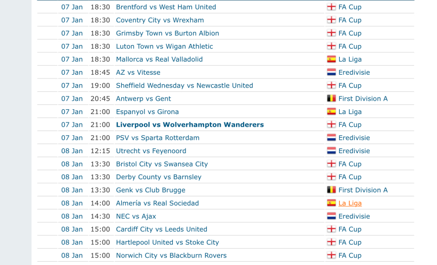Select Sheffield Wednesday vs Newcastle United match
This screenshot has height=265, width=437.
click(184, 85)
